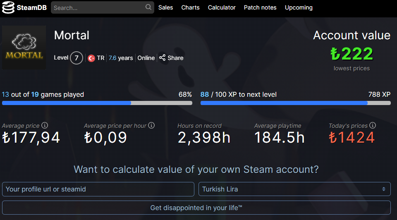The width and height of the screenshot is (397, 220).
Task: Click the search magnifier icon
Action: [148, 7]
